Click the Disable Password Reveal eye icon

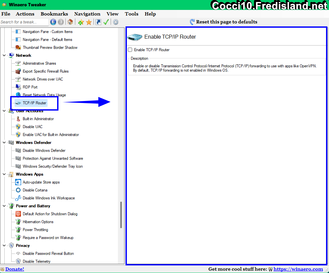(18, 254)
